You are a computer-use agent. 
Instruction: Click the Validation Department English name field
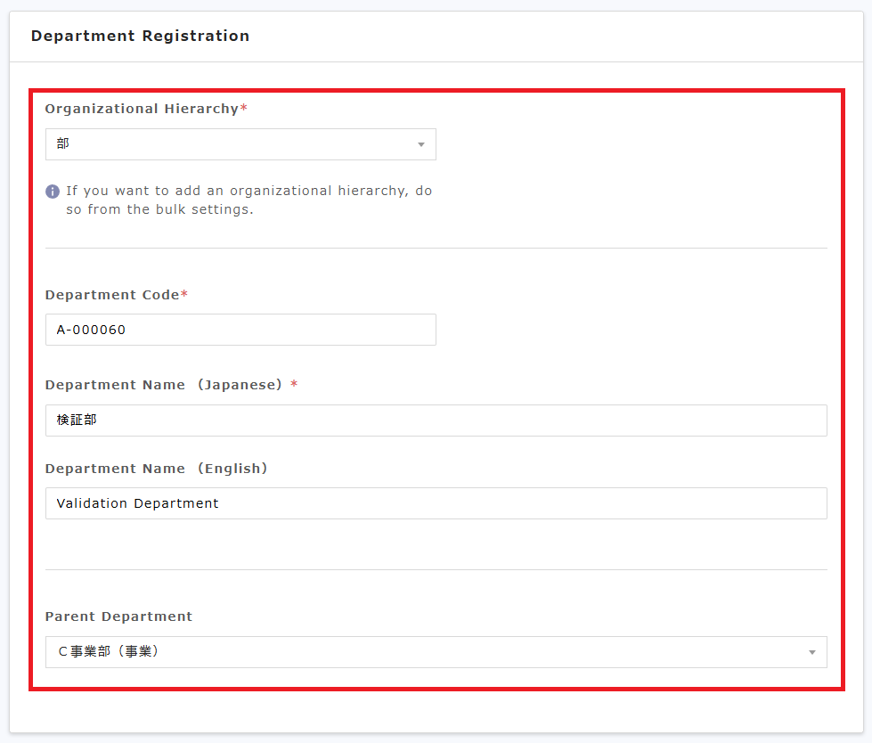coord(436,503)
